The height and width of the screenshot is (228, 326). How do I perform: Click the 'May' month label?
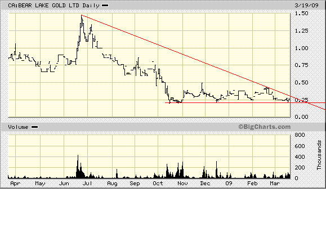click(40, 184)
